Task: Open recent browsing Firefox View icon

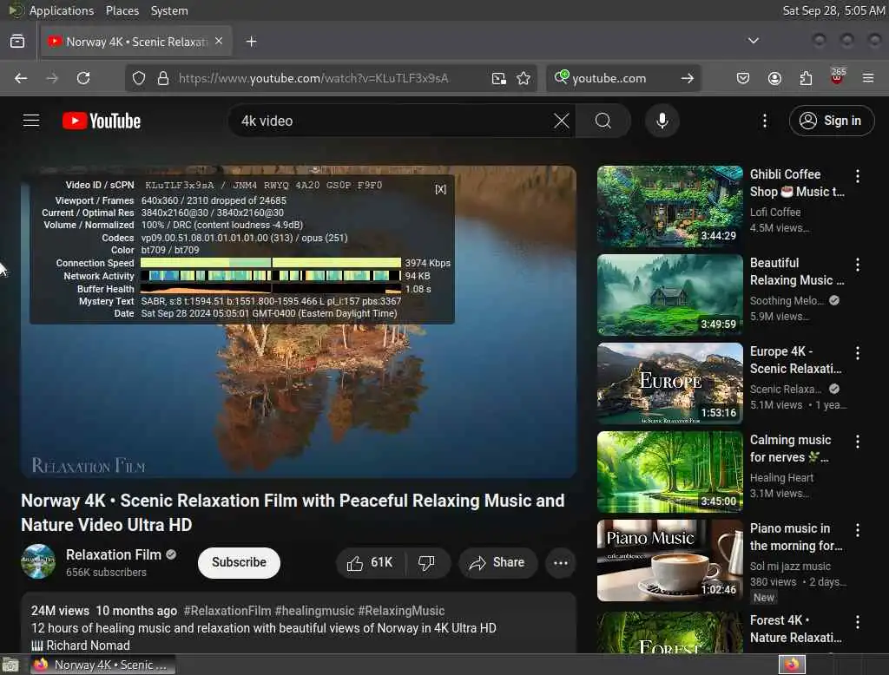Action: 17,42
